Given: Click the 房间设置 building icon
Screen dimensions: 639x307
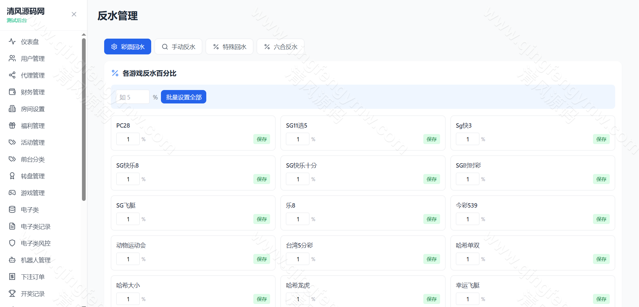Looking at the screenshot, I should click(12, 108).
